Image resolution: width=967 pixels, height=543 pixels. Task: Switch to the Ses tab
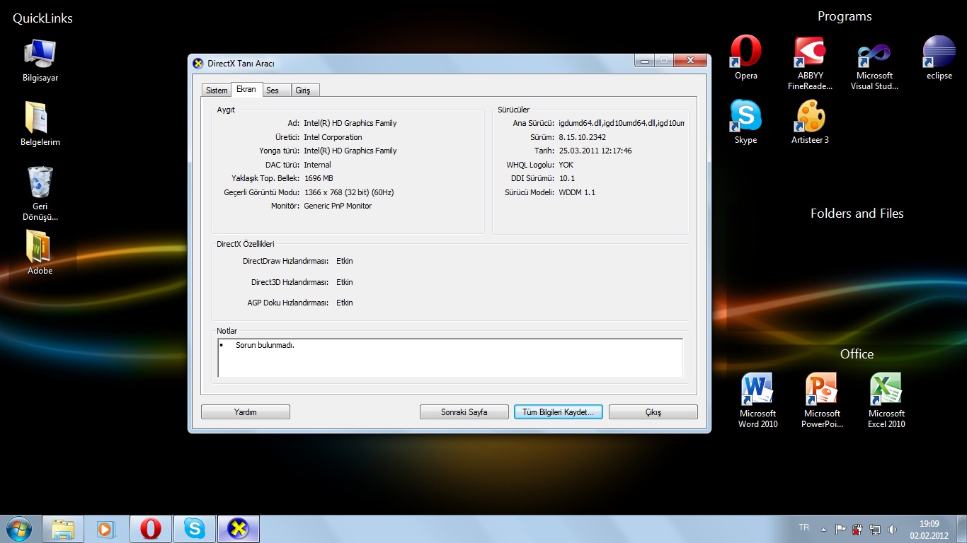pyautogui.click(x=273, y=90)
